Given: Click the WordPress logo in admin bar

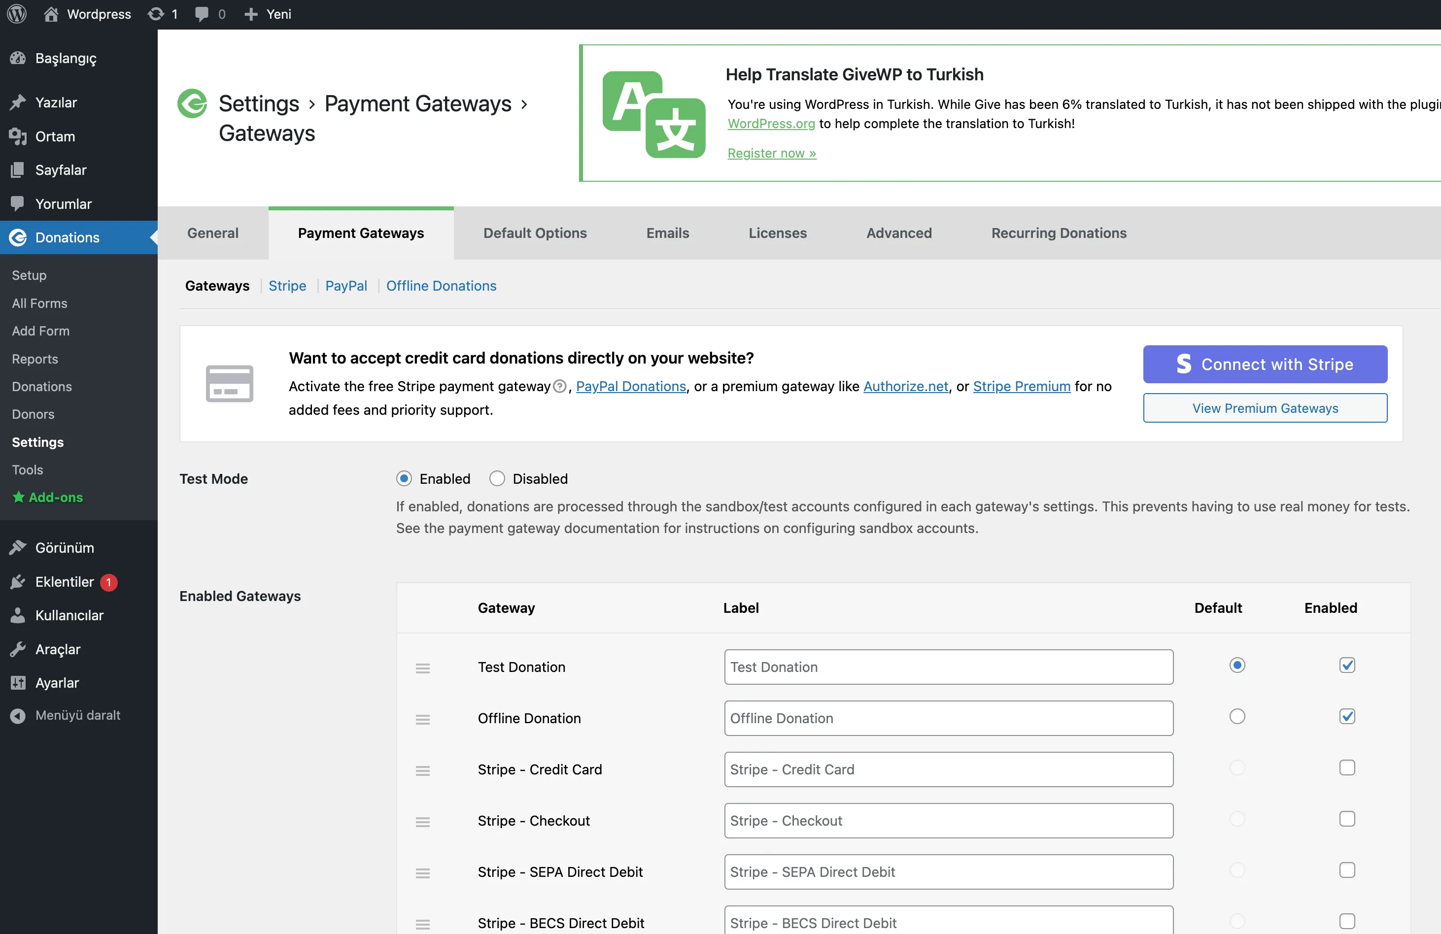Looking at the screenshot, I should [17, 14].
